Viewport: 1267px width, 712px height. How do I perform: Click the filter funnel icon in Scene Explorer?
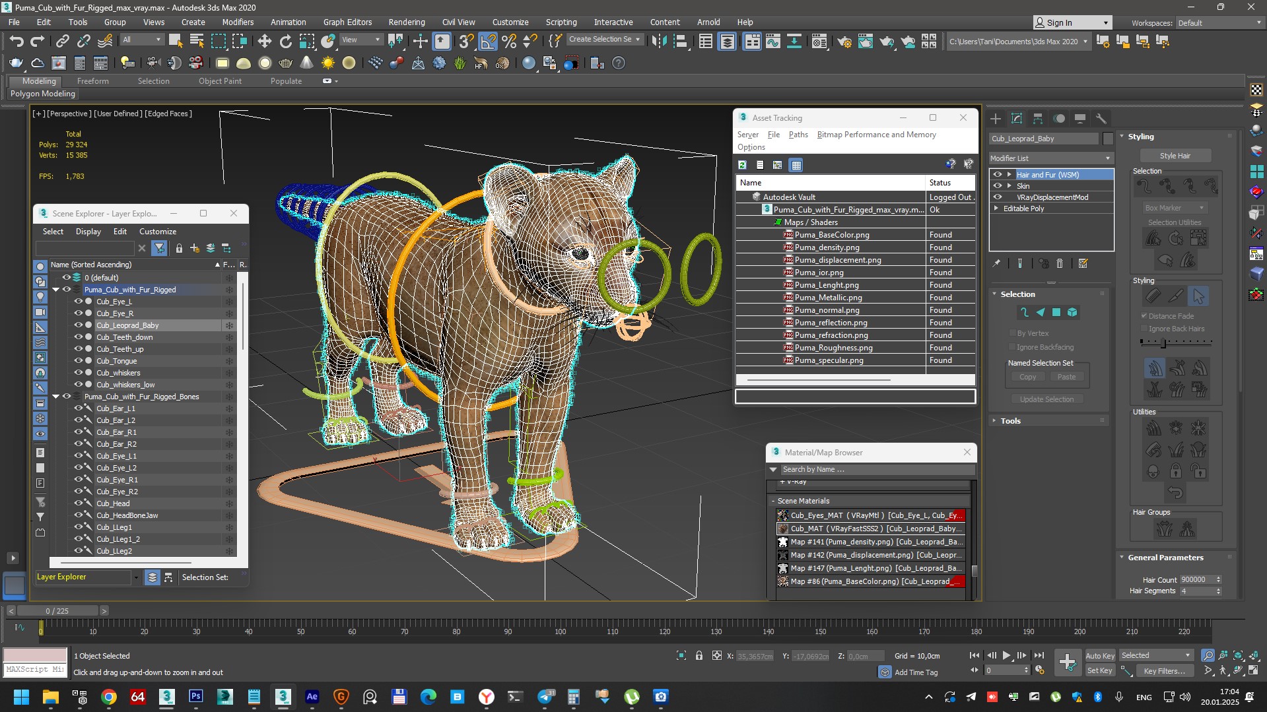159,248
